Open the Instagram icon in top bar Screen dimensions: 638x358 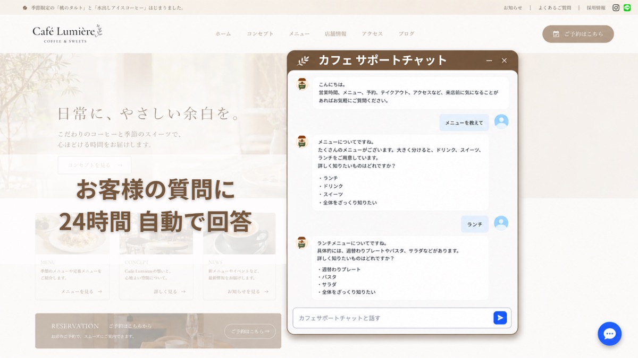(616, 7)
